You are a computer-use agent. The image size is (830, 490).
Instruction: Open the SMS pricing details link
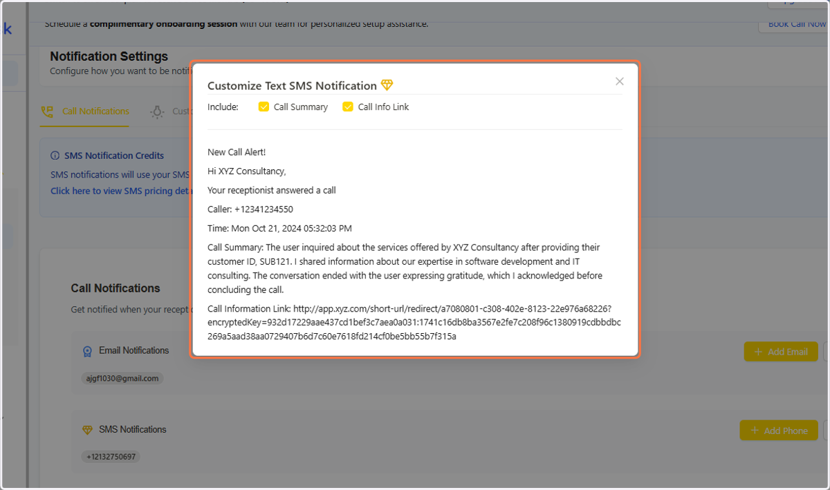point(120,191)
